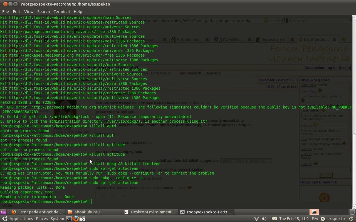The image size is (356, 222).
Task: Launch Firefox from the panel launcher icon
Action: (x=76, y=219)
